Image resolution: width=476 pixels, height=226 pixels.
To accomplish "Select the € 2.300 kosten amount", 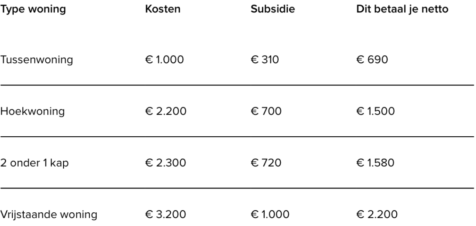I will (x=166, y=163).
